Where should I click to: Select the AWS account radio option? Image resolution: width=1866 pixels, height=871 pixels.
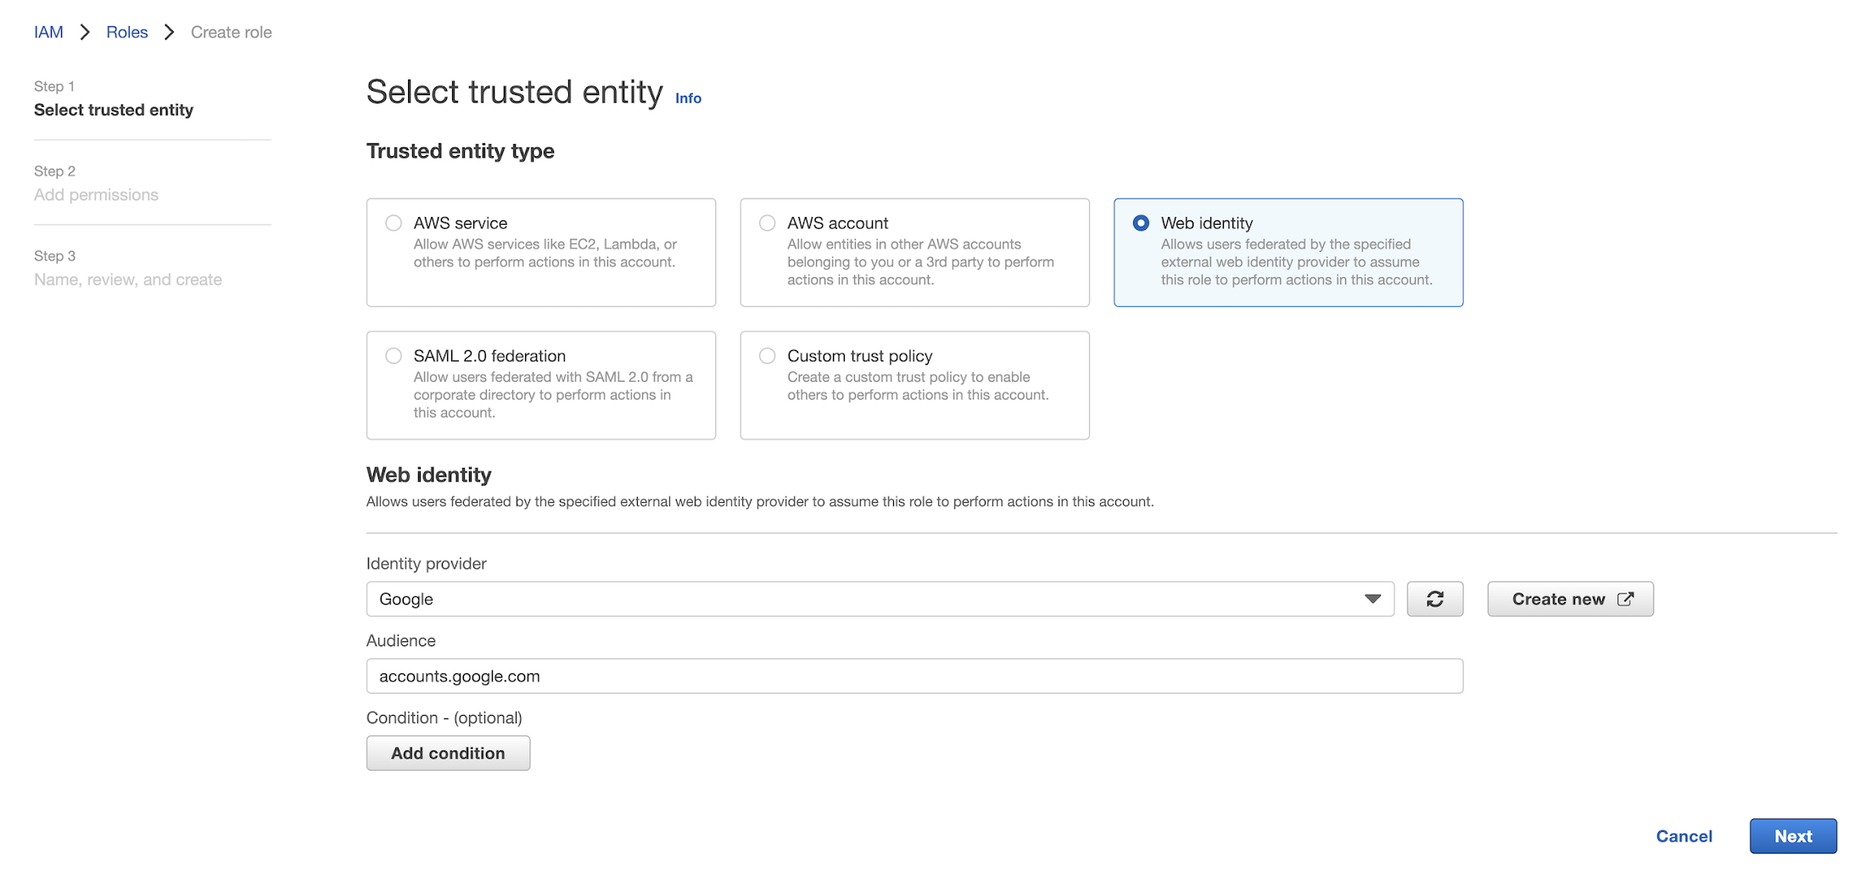[767, 223]
